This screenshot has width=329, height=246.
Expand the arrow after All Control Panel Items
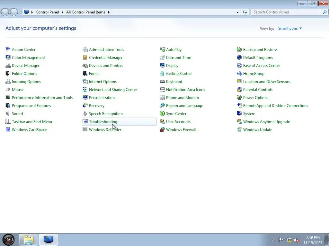pos(109,12)
